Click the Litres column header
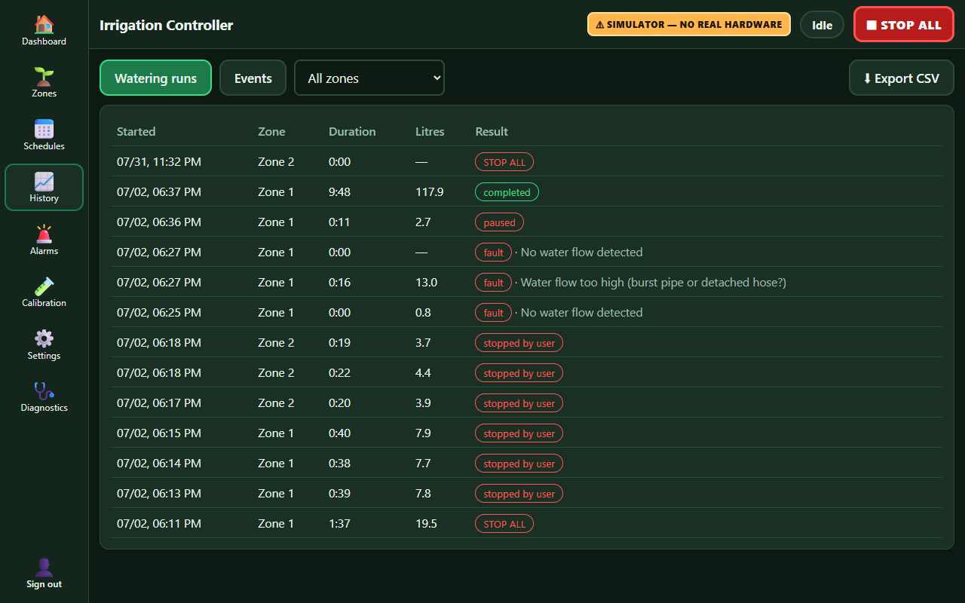 click(430, 131)
